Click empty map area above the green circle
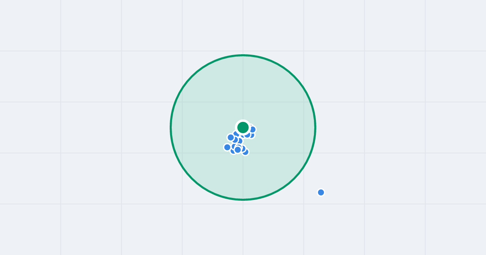 (x=243, y=26)
